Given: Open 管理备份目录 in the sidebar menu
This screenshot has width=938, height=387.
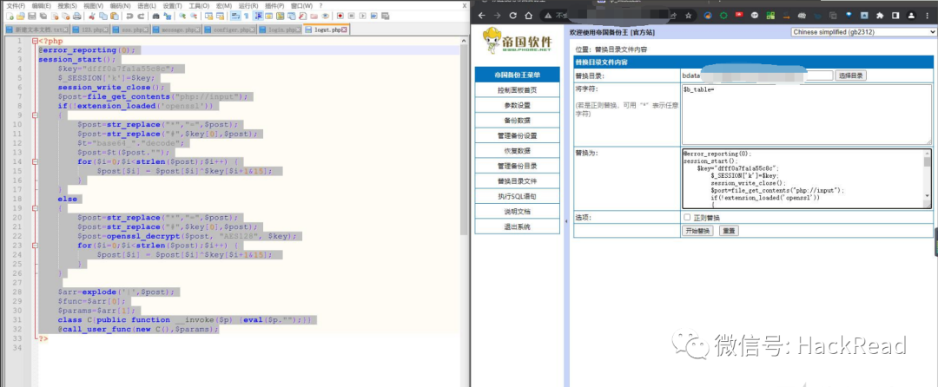Looking at the screenshot, I should (x=517, y=166).
